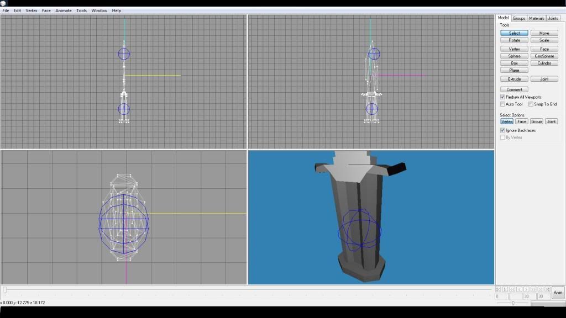This screenshot has height=318, width=566.
Task: Click the step back one frame button
Action: 519,289
